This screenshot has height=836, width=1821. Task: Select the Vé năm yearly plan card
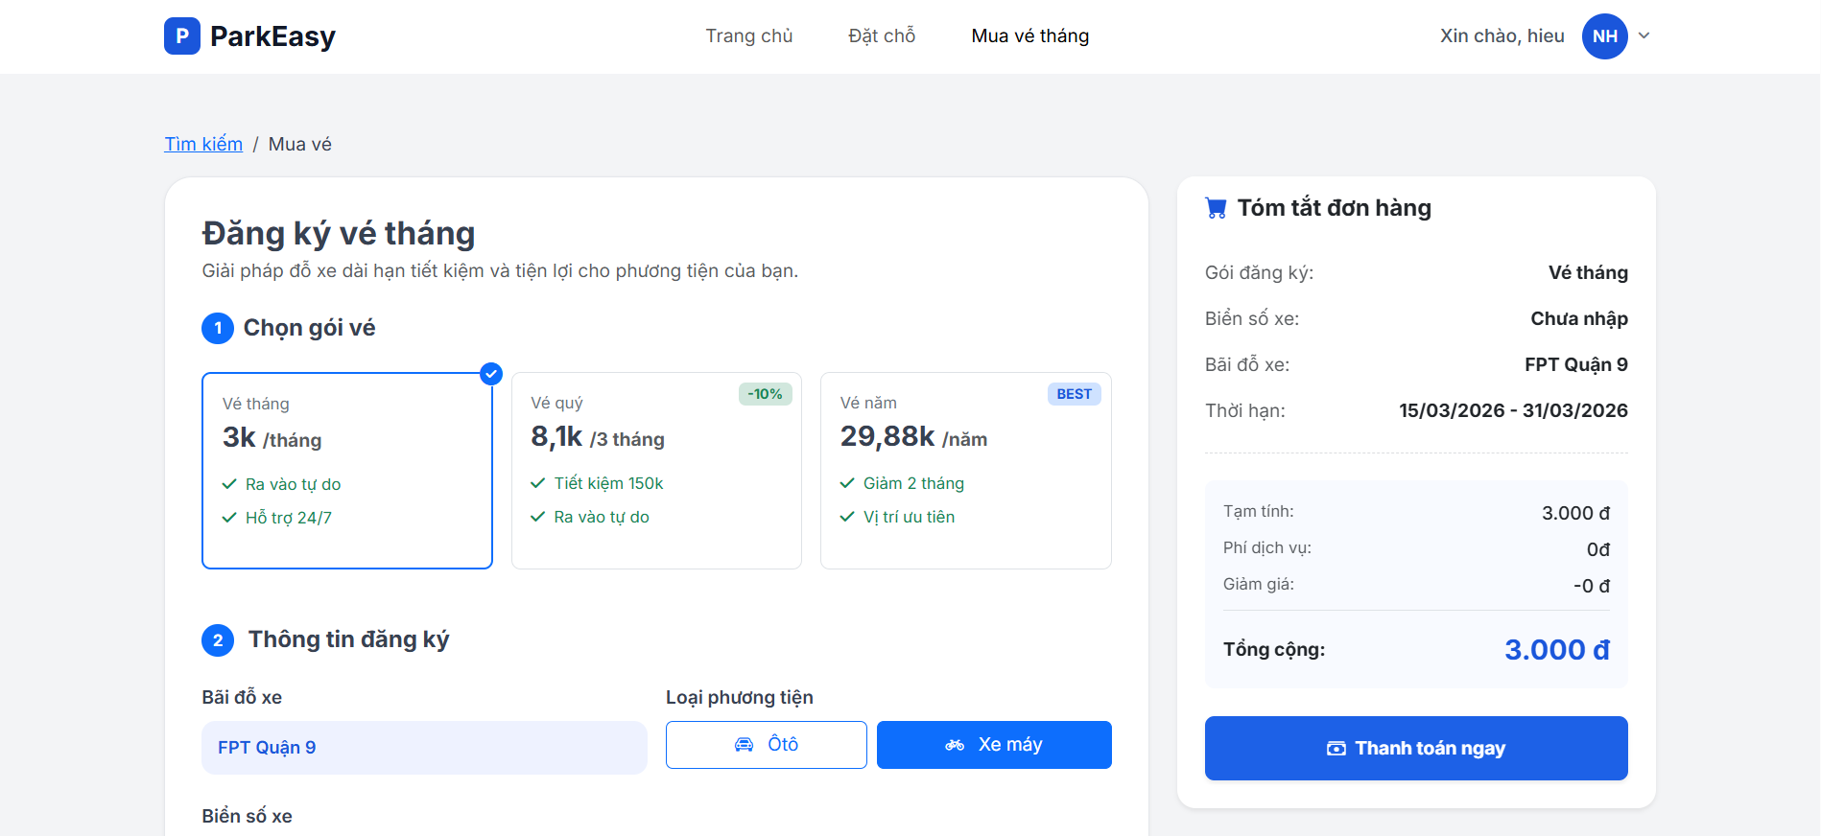965,471
